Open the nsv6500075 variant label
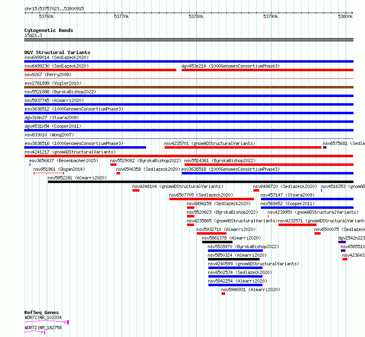The image size is (365, 337). tap(340, 229)
